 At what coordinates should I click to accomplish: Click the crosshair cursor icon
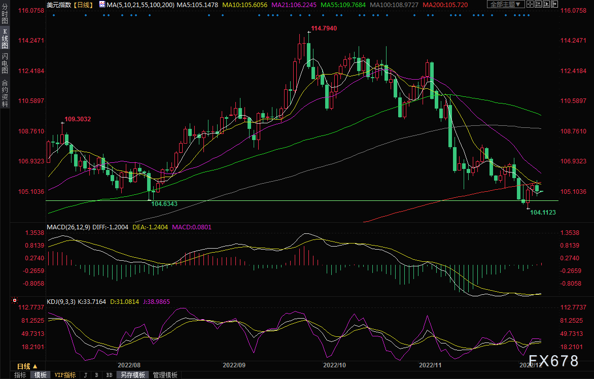tap(530, 5)
